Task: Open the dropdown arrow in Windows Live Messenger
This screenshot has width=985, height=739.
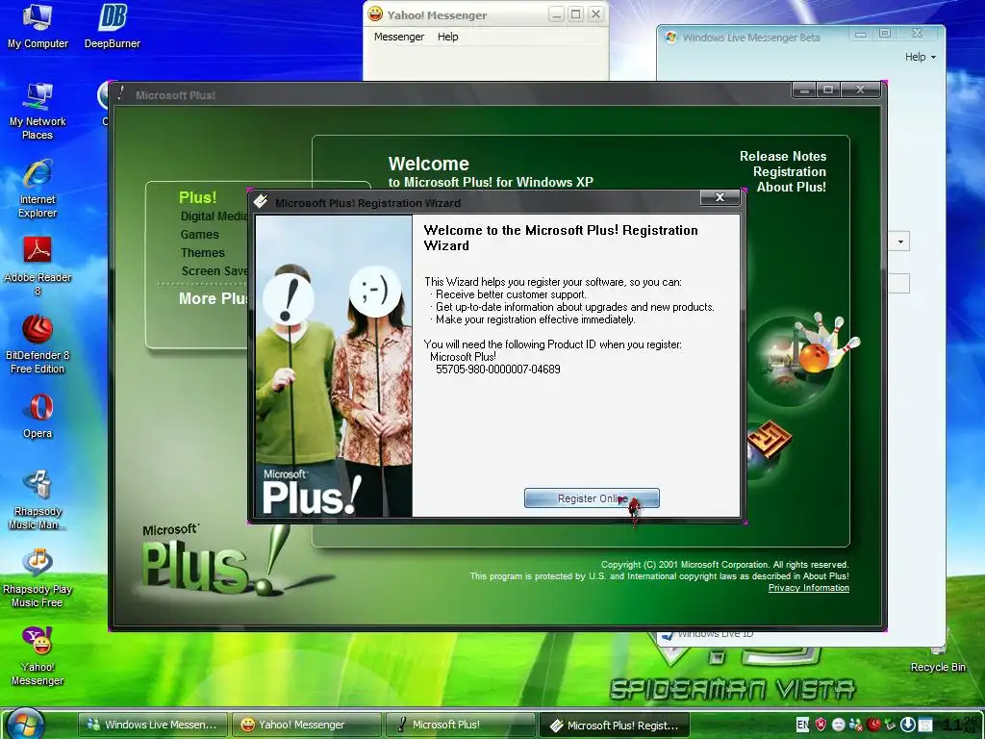Action: pos(900,242)
